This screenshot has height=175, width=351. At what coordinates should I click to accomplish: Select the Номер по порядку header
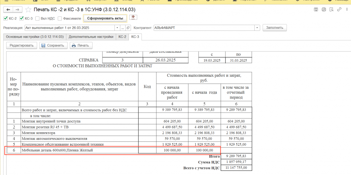point(14,87)
